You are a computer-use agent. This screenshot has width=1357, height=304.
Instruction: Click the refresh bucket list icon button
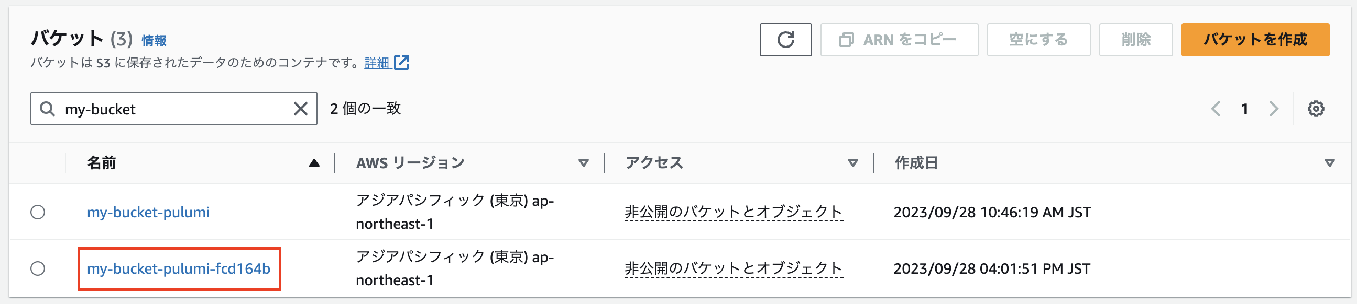(785, 39)
